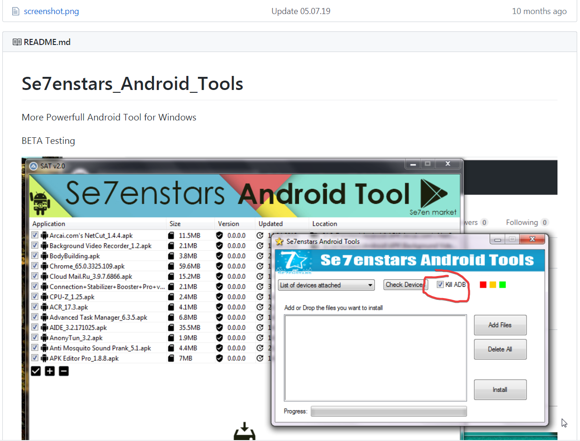580x441 pixels.
Task: Click the Se7en market play logo
Action: pyautogui.click(x=433, y=193)
